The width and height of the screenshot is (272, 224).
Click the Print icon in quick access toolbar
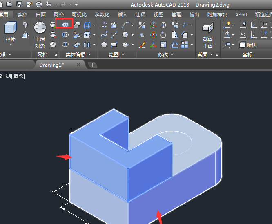(x=39, y=4)
